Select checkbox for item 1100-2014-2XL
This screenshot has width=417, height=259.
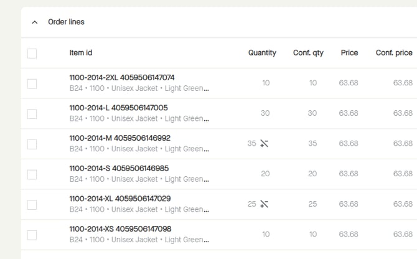(x=32, y=83)
